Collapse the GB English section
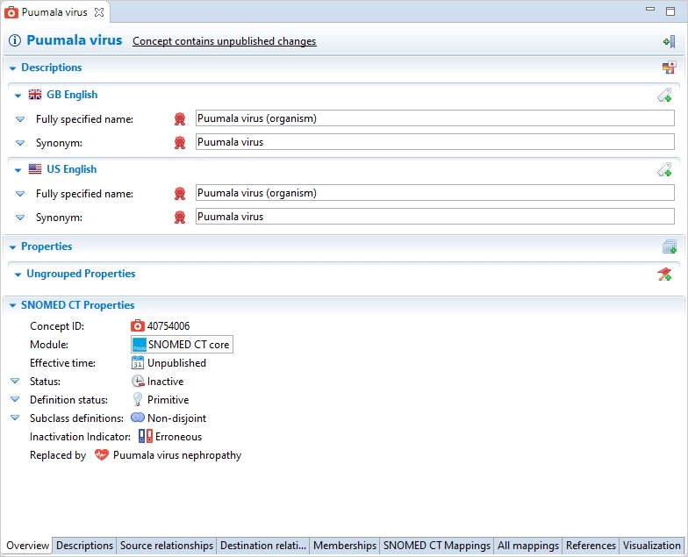The image size is (688, 557). [x=18, y=95]
